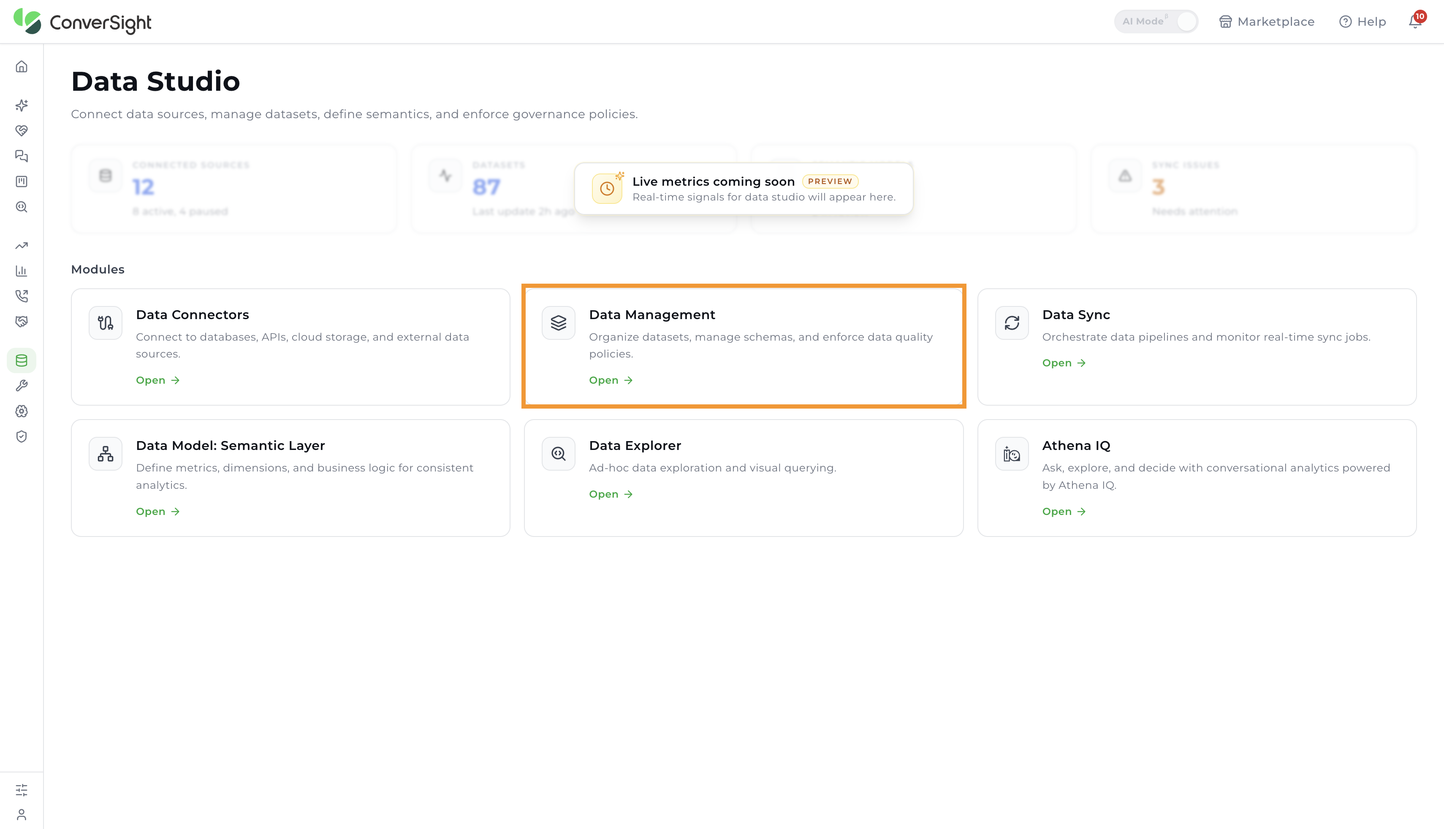The image size is (1444, 829).
Task: Open the bar chart sidebar icon
Action: click(x=22, y=271)
